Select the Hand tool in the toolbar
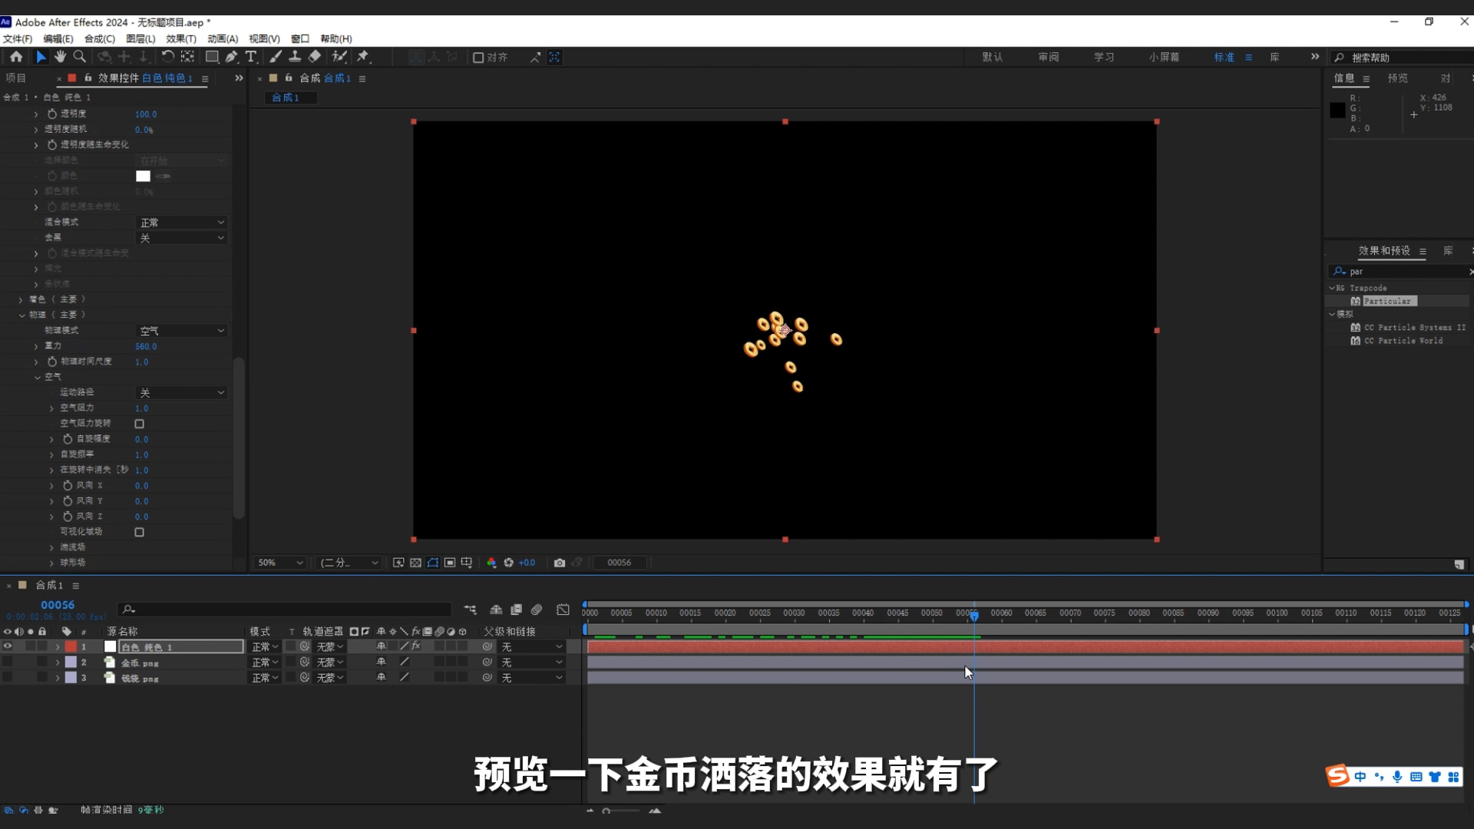This screenshot has width=1474, height=829. click(x=60, y=56)
